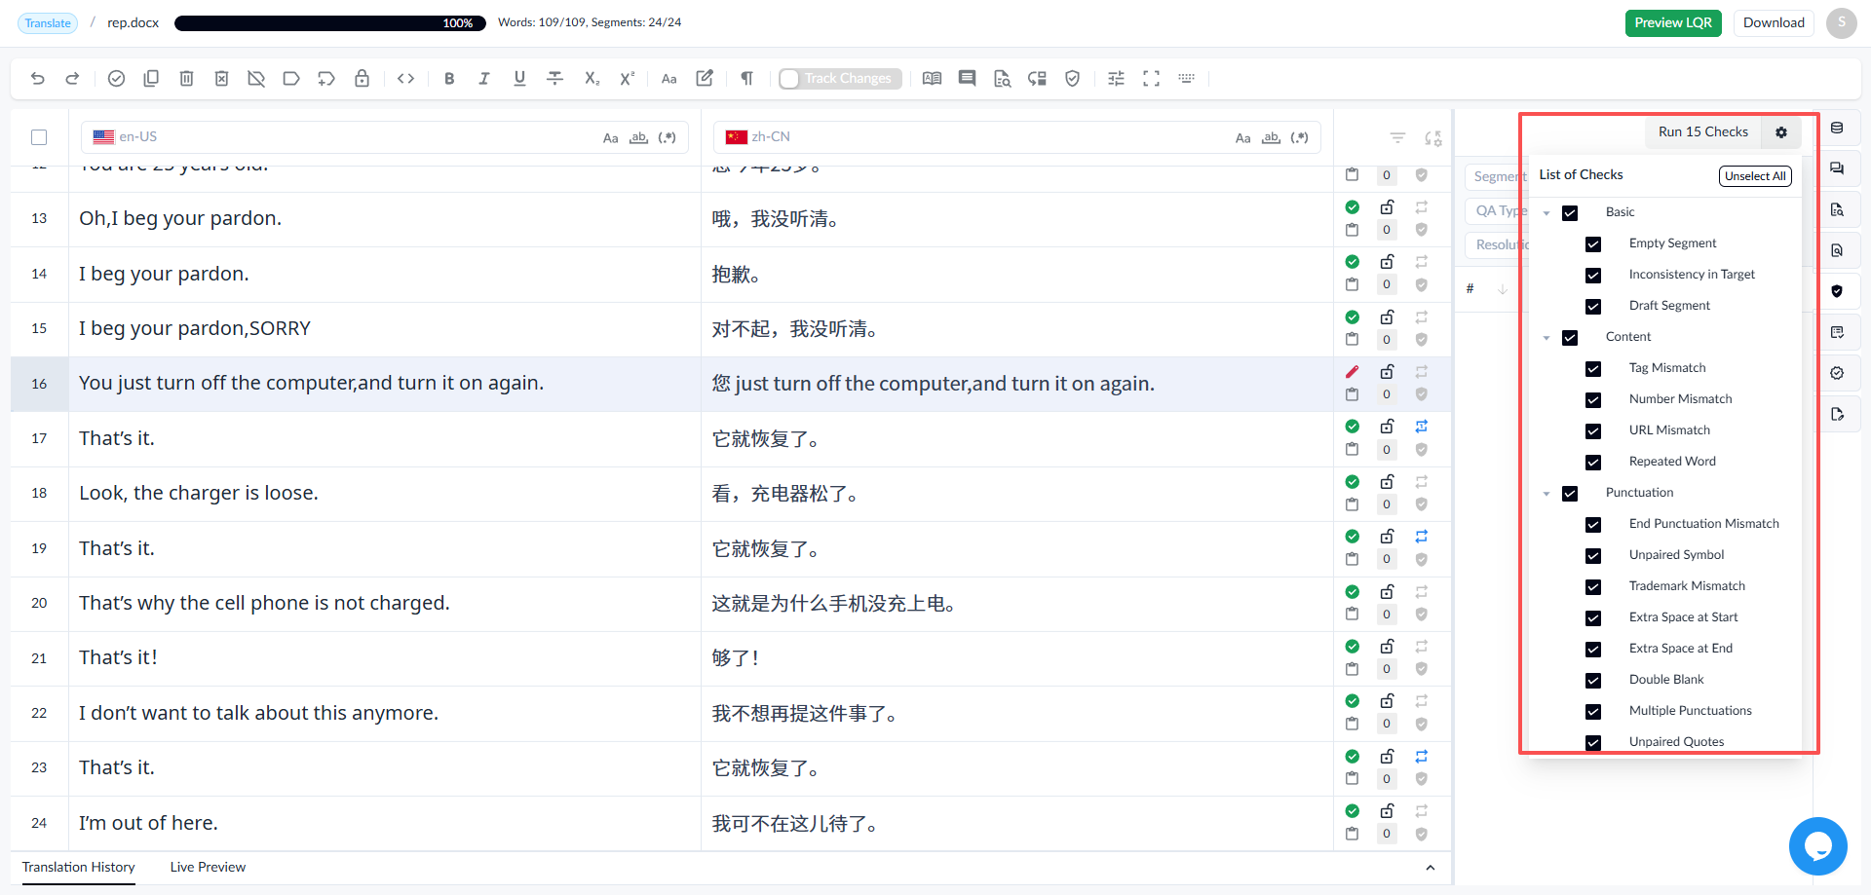Uncheck the Double Blank check
The width and height of the screenshot is (1871, 895).
1593,681
